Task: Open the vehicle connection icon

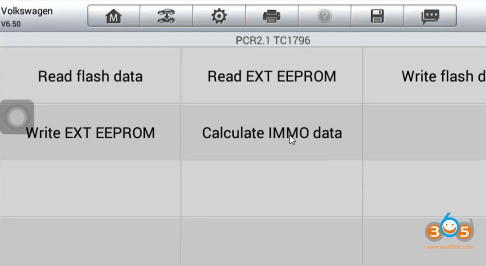Action: coord(166,17)
